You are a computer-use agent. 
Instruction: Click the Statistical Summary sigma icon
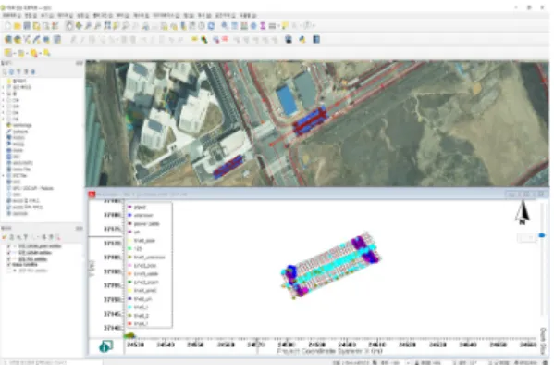coord(263,26)
